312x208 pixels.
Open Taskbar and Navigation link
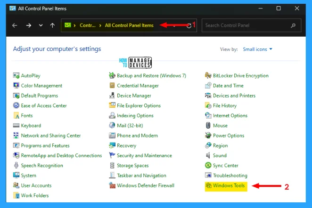(x=141, y=176)
